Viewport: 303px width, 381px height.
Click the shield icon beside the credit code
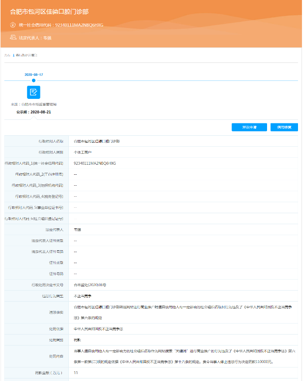coord(13,25)
